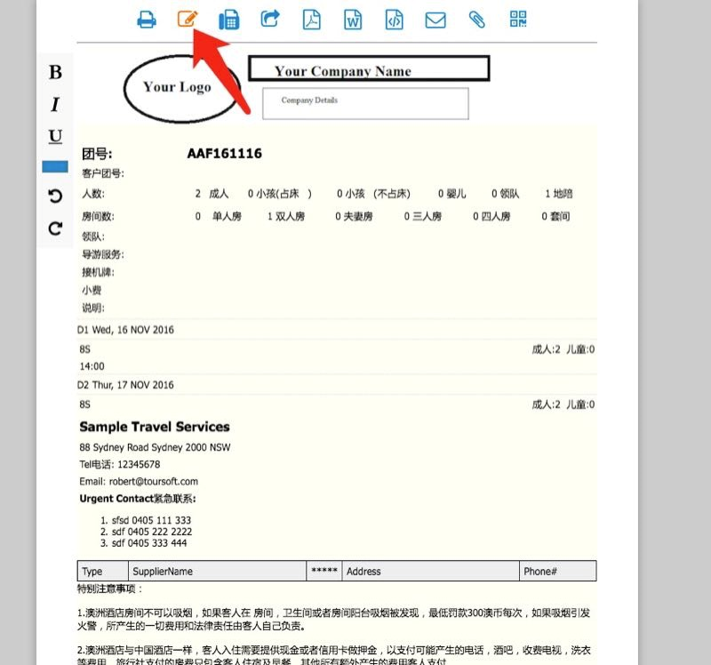This screenshot has height=665, width=711.
Task: Click the blue color swatch in the sidebar
Action: coord(55,166)
